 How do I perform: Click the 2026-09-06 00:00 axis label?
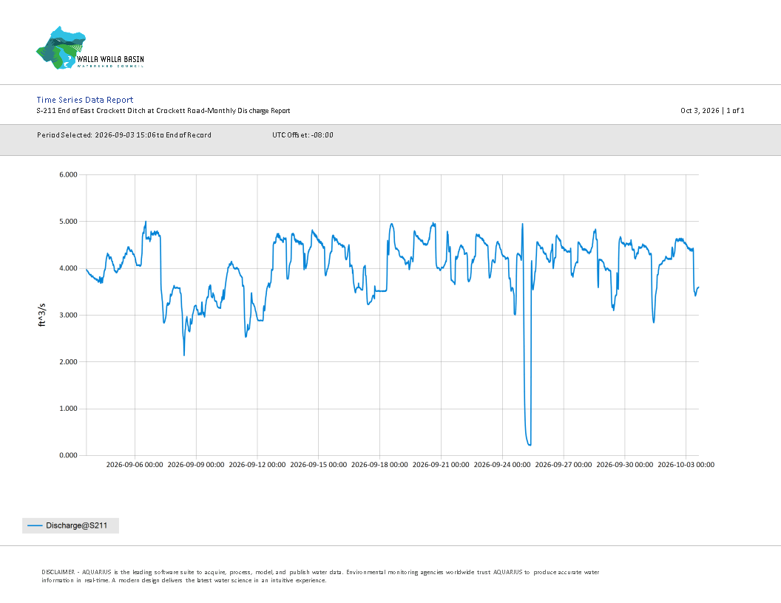(x=135, y=464)
